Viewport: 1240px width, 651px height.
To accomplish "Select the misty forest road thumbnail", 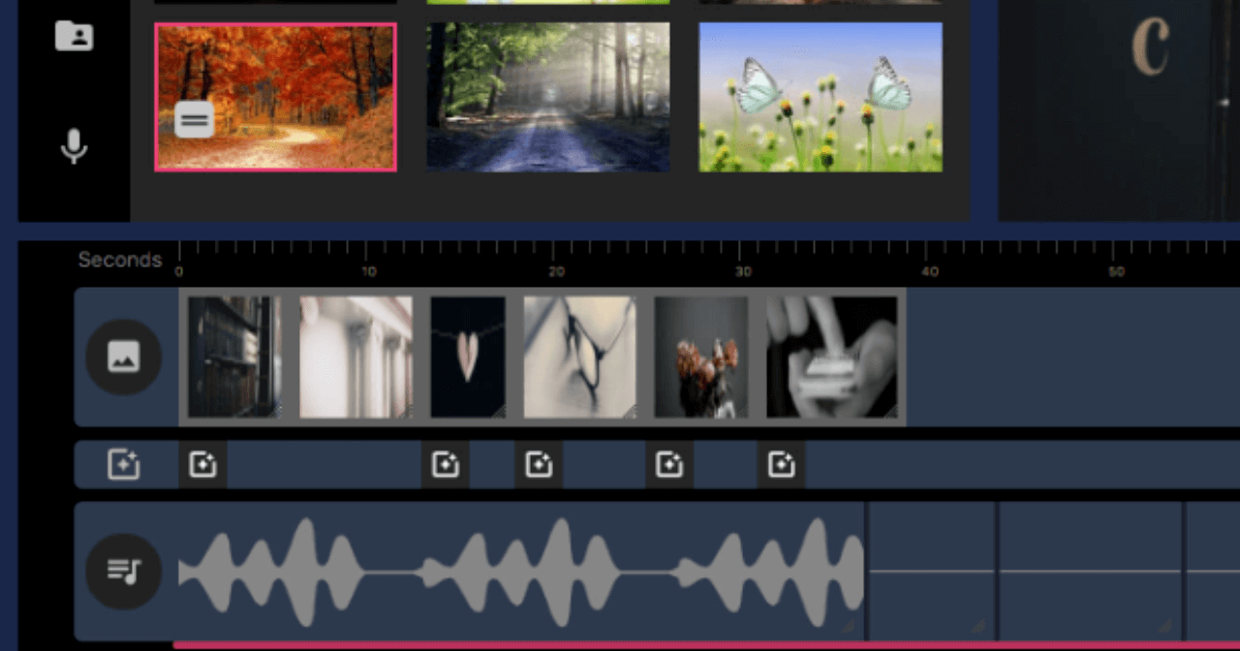I will tap(548, 97).
